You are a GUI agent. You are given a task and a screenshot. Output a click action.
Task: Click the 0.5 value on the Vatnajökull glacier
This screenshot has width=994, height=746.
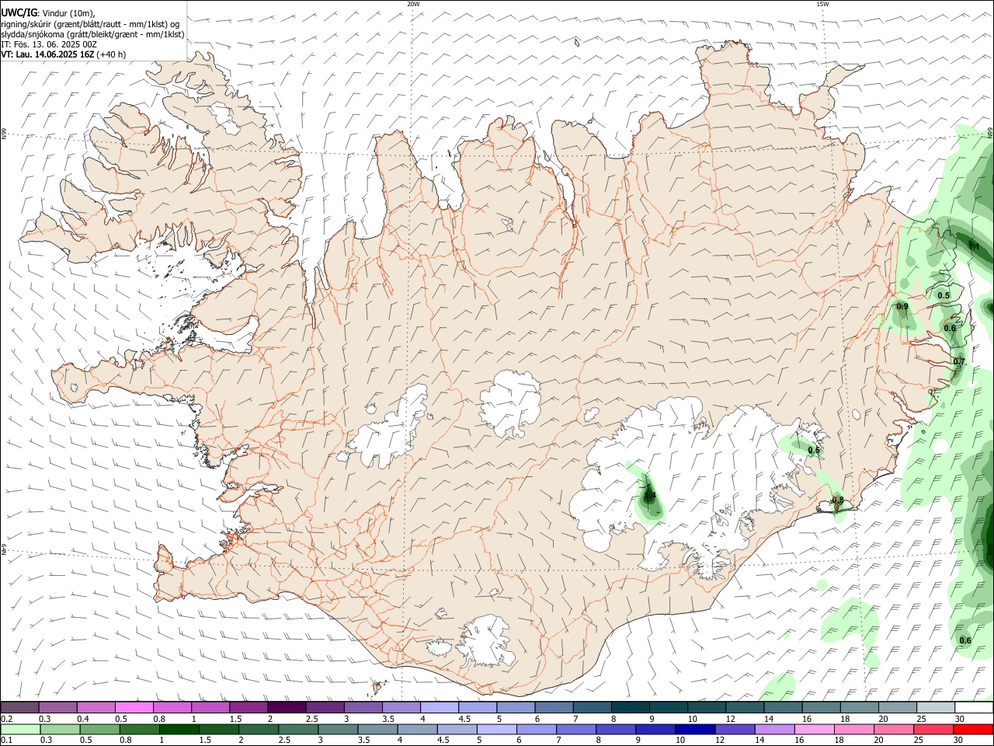click(814, 451)
